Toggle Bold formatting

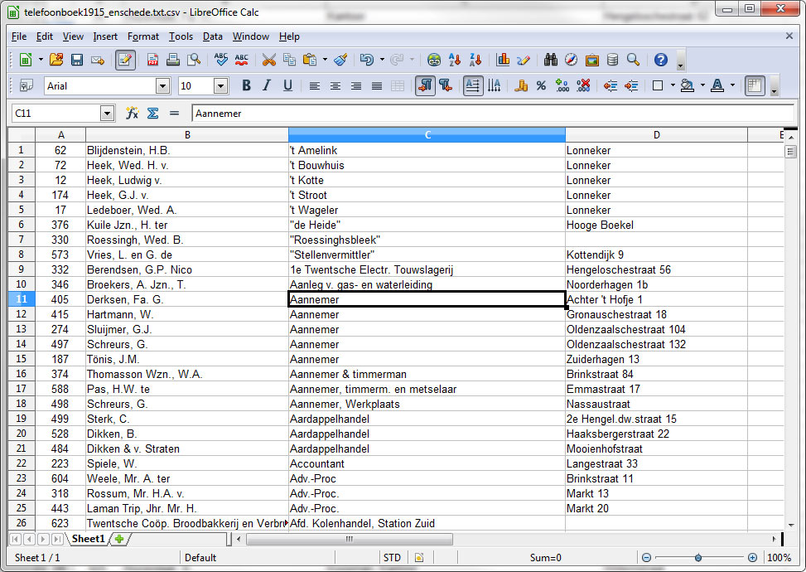246,85
